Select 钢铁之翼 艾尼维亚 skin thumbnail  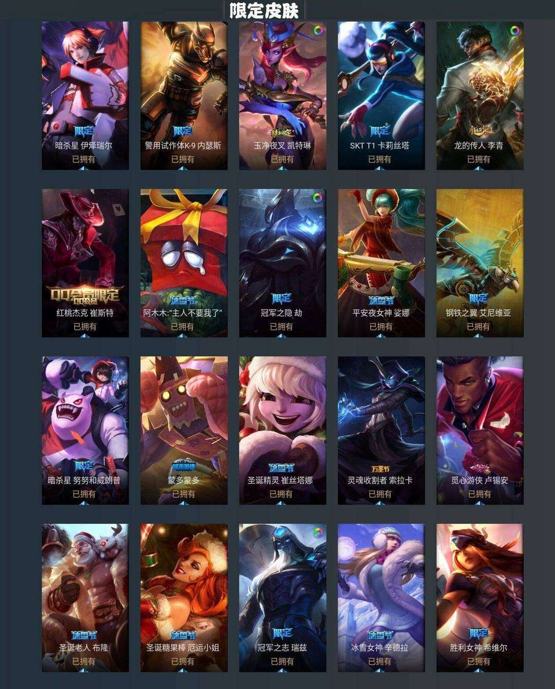pos(479,263)
